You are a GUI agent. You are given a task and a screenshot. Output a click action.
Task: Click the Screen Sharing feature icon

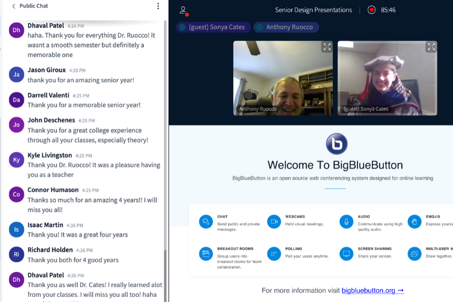[x=347, y=253]
